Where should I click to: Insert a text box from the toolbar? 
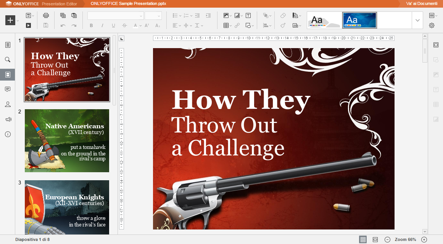pyautogui.click(x=248, y=16)
